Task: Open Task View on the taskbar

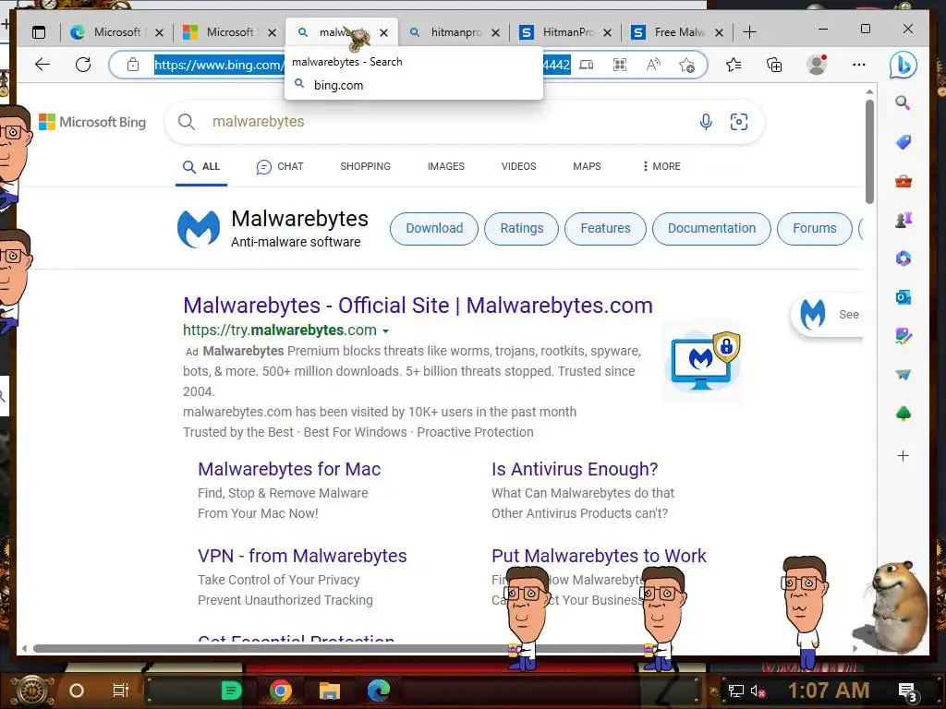Action: point(121,691)
